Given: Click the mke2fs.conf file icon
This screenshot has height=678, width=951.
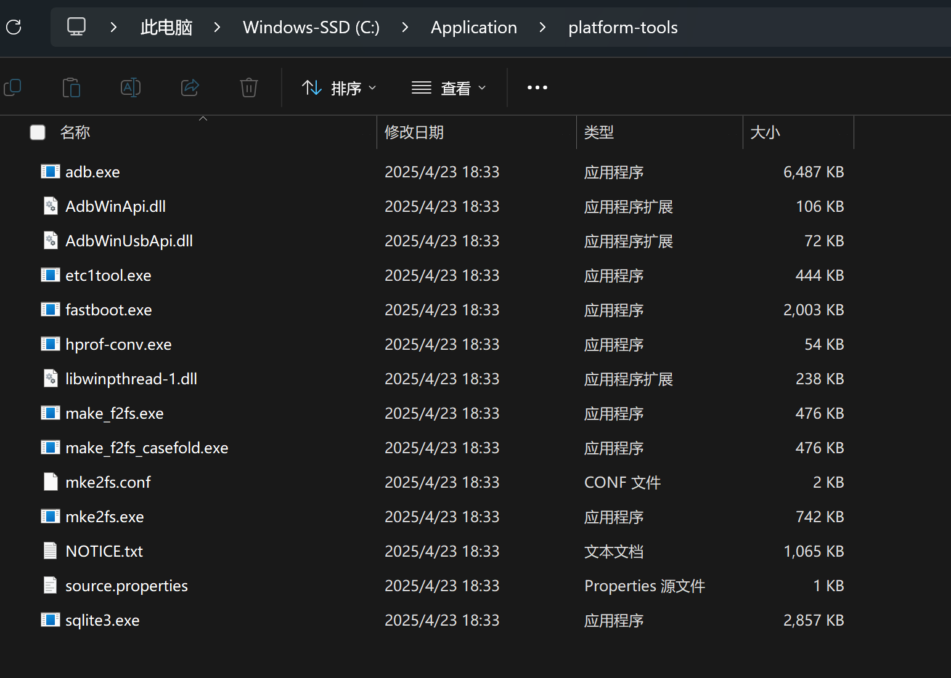Looking at the screenshot, I should (x=51, y=482).
